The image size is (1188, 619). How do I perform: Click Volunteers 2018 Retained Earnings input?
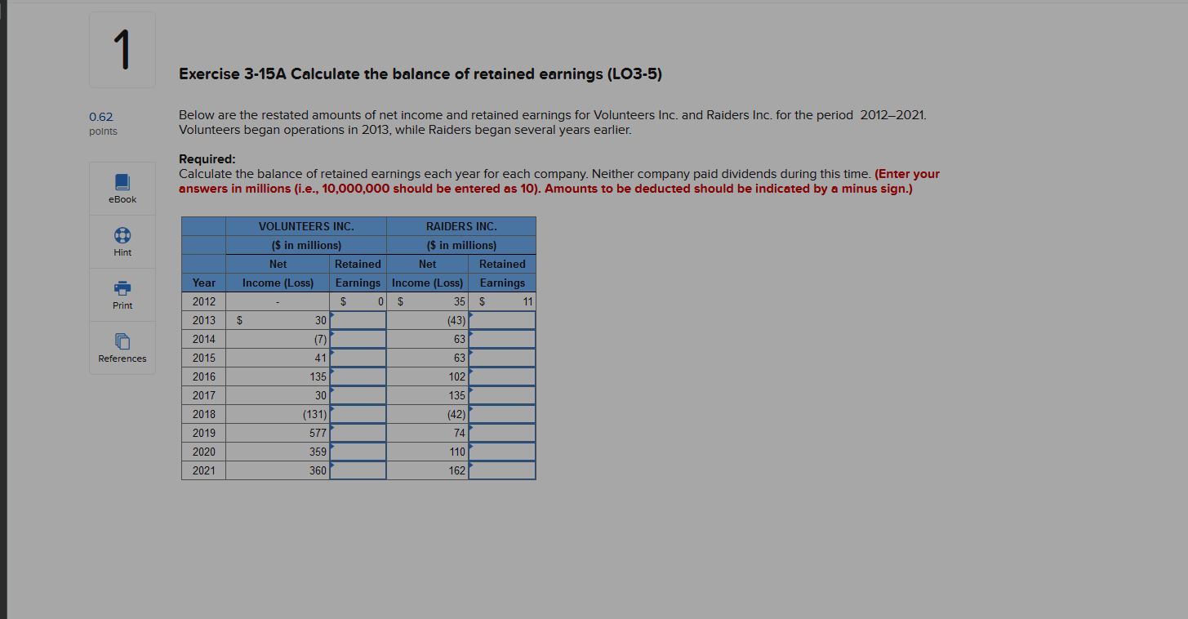(x=358, y=414)
